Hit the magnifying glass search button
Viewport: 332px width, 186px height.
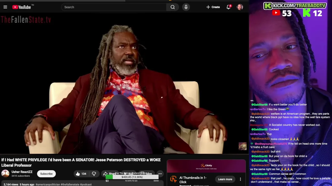[172, 7]
